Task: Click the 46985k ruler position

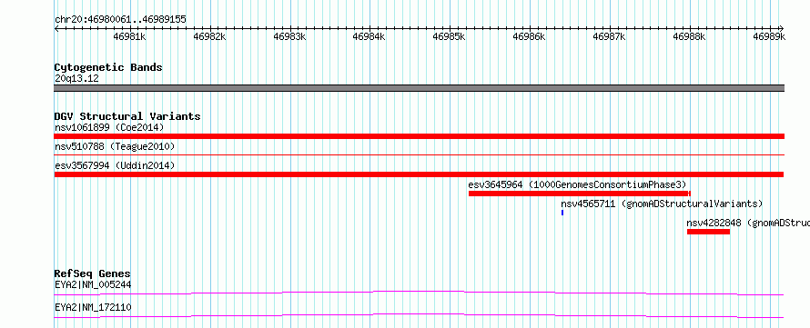Action: (x=450, y=36)
